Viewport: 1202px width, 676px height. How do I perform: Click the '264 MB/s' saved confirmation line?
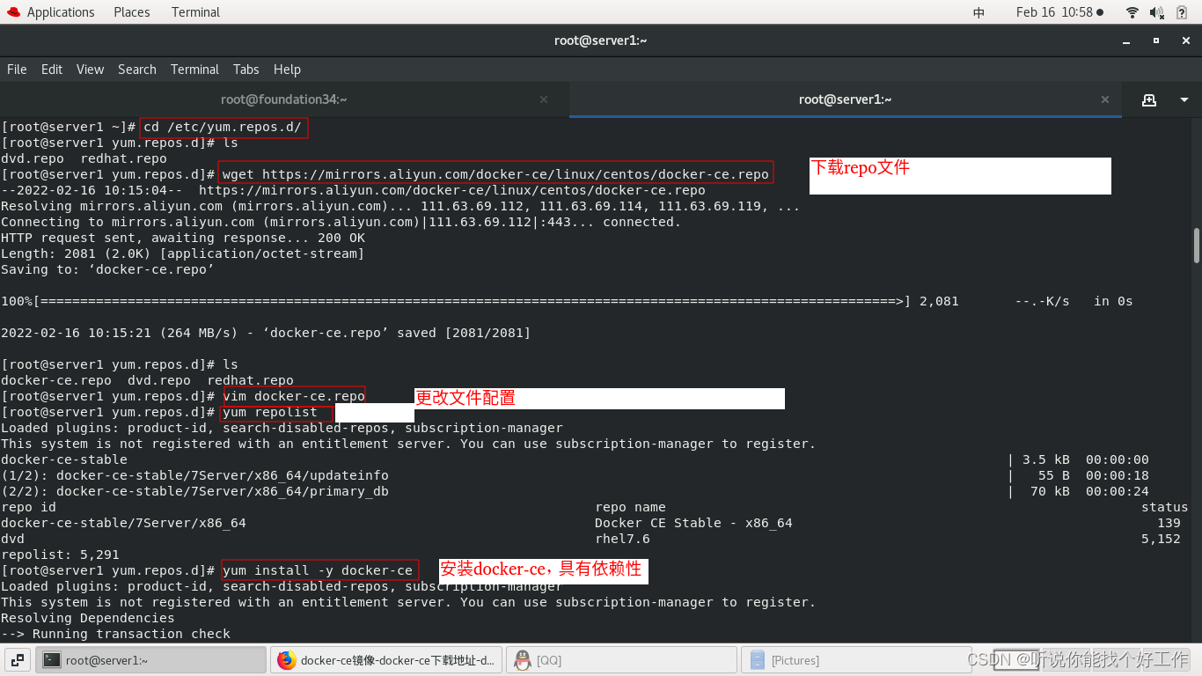click(266, 333)
